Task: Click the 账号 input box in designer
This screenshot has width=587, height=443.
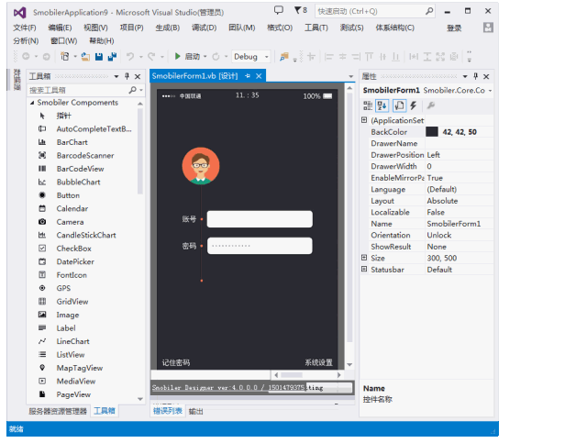Action: 260,219
